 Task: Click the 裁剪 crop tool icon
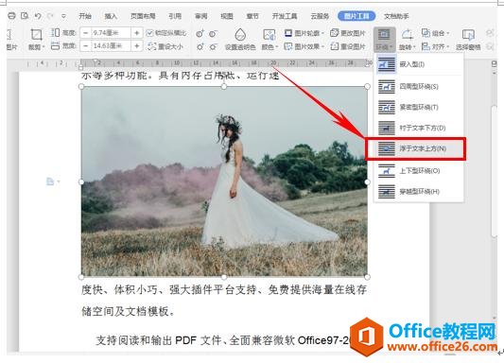[36, 34]
